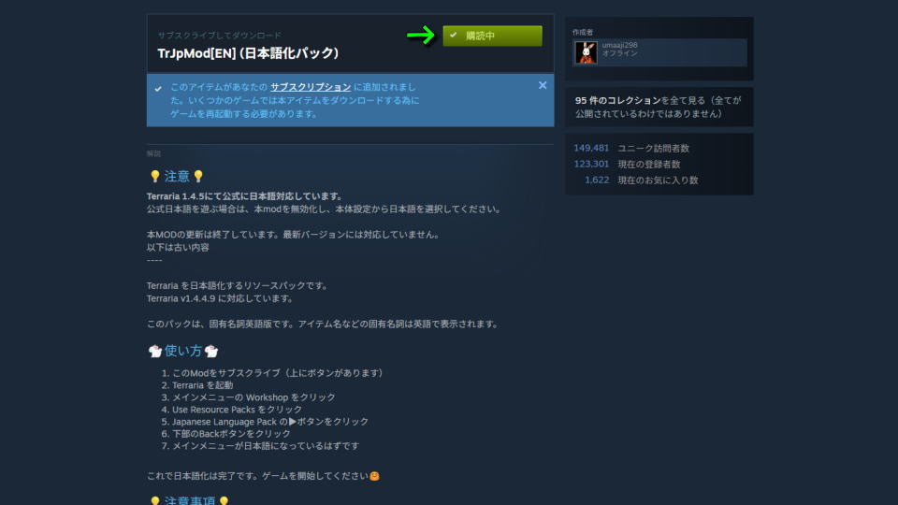Click right squirrel emoji beside 使い方 heading
The image size is (898, 505).
coord(211,351)
